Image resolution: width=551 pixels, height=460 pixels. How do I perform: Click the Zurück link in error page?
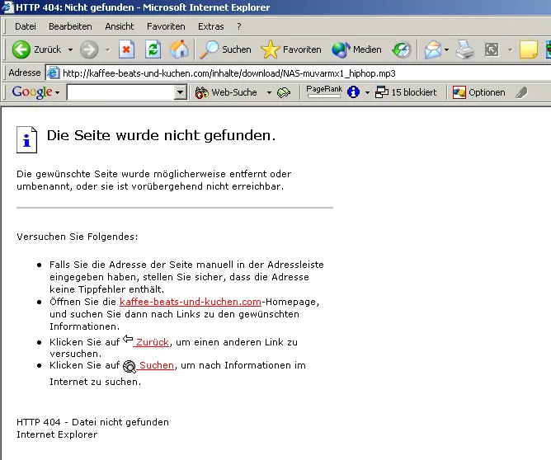point(152,342)
